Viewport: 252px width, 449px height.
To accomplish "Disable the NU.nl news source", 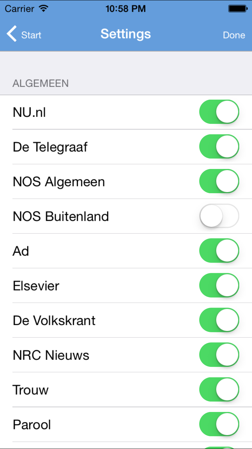I will pos(219,112).
